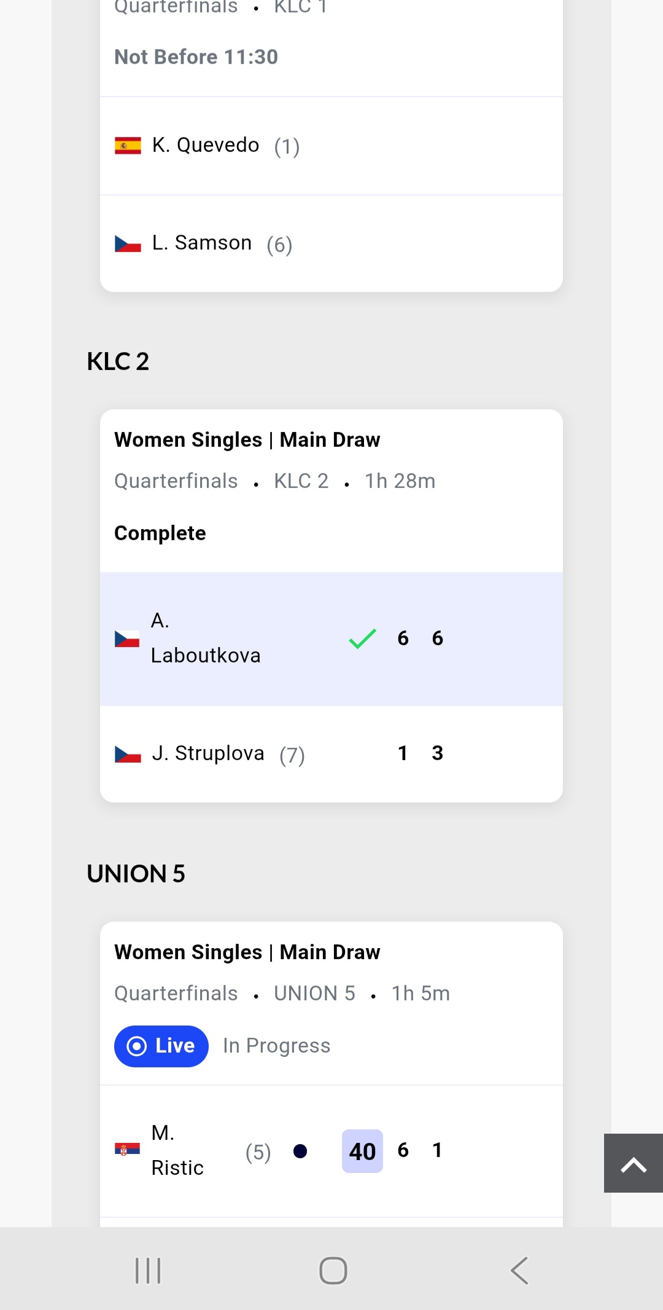Open J. Struplova player row
The image size is (663, 1310).
(331, 754)
